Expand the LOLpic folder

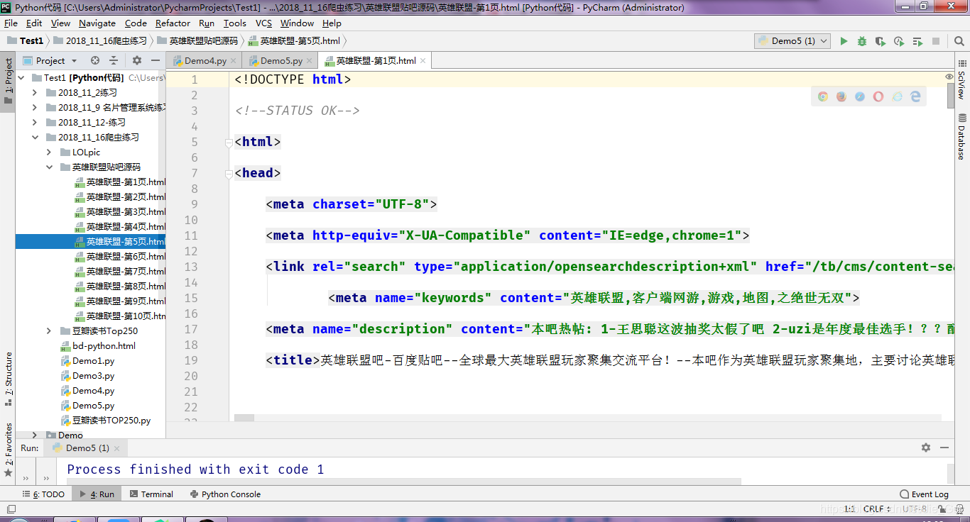[49, 152]
